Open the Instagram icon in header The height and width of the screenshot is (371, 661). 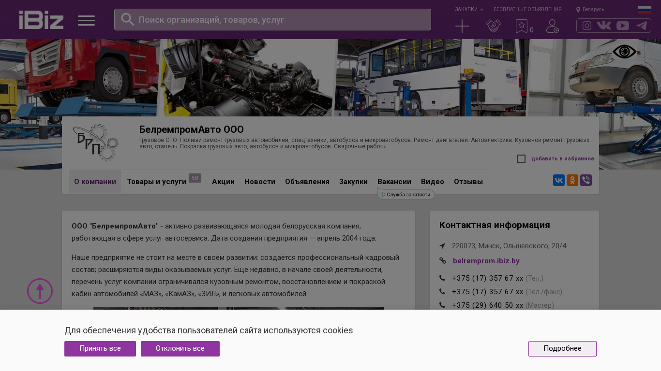coord(586,26)
